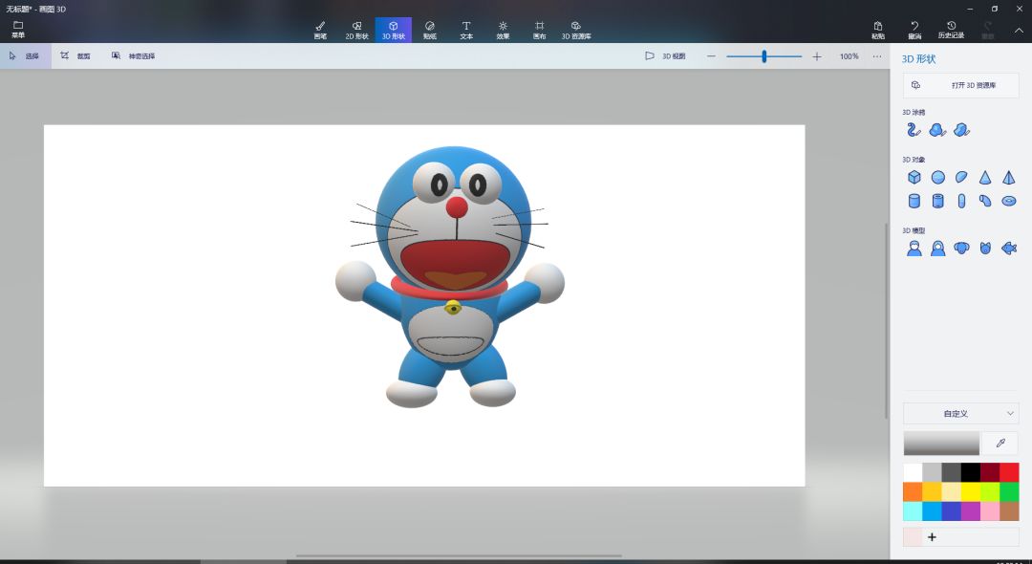Open 历史记录 history panel
The image size is (1032, 564).
(951, 31)
